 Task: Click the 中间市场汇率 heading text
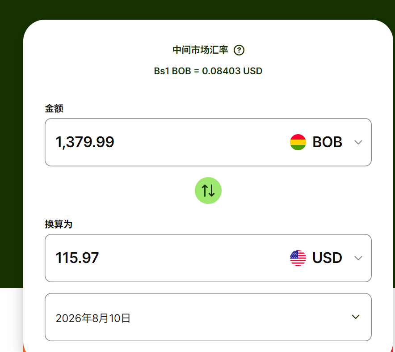coord(200,50)
